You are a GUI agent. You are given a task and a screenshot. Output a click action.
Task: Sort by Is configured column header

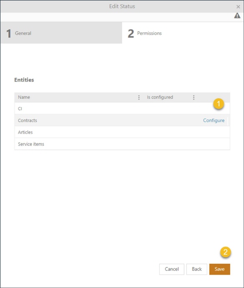click(160, 97)
